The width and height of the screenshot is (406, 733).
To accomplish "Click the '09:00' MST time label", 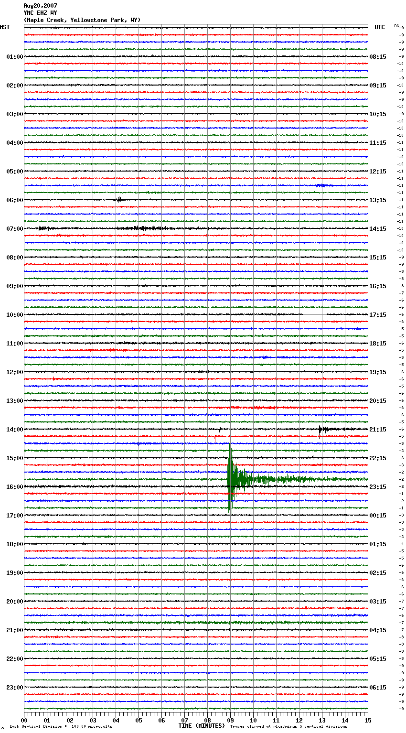I will tap(15, 286).
